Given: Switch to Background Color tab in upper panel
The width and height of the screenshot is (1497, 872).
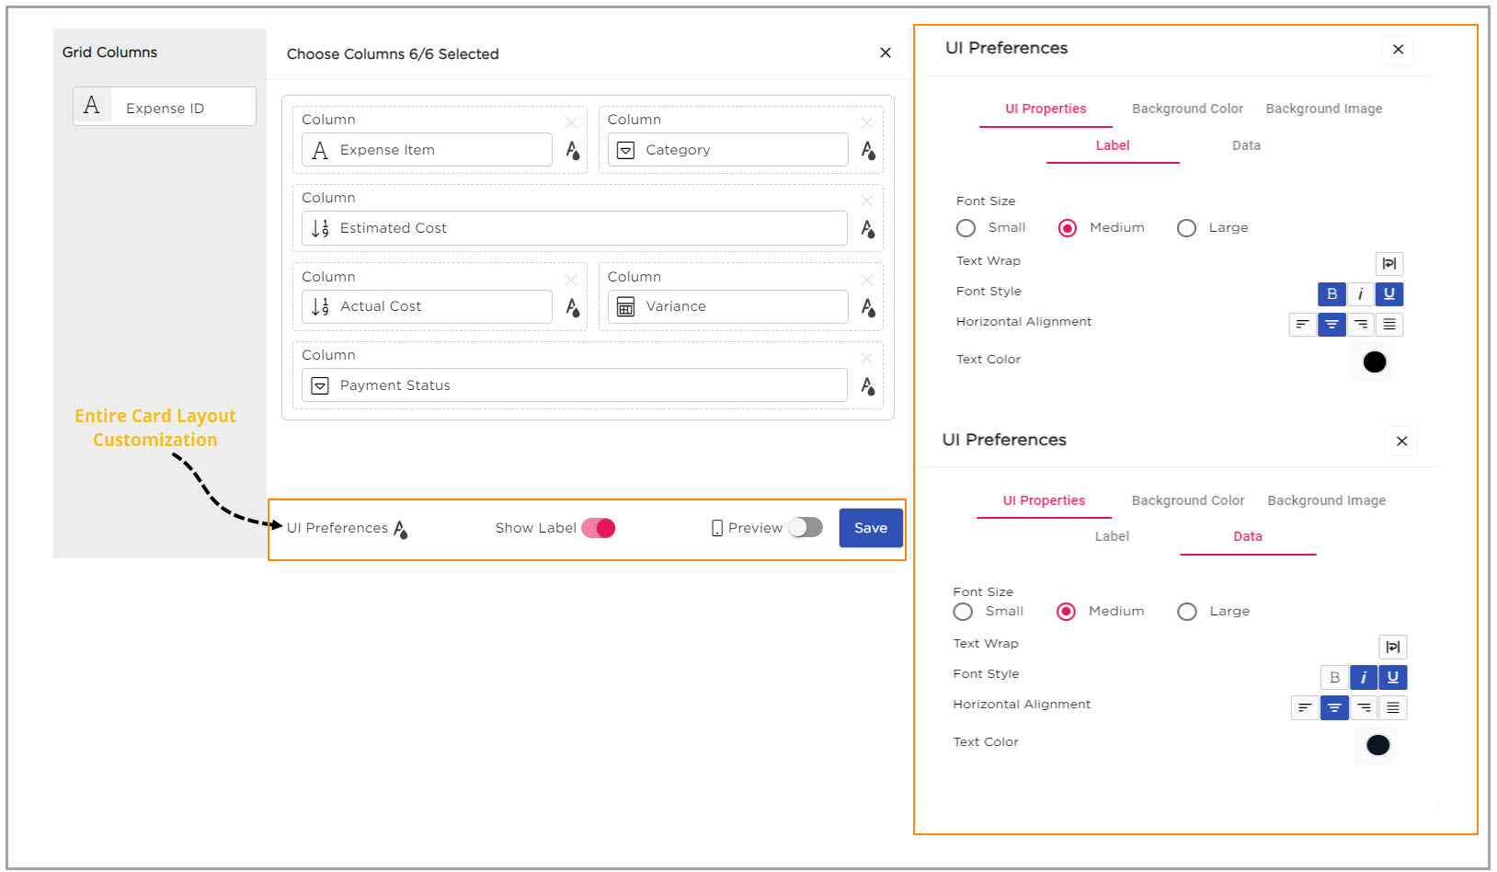Looking at the screenshot, I should [1186, 109].
